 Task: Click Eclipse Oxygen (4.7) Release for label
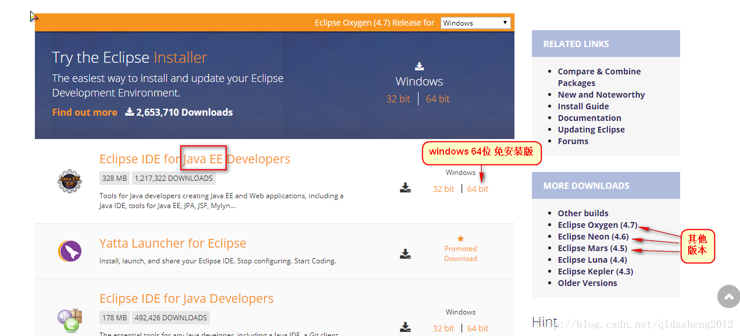[x=374, y=23]
